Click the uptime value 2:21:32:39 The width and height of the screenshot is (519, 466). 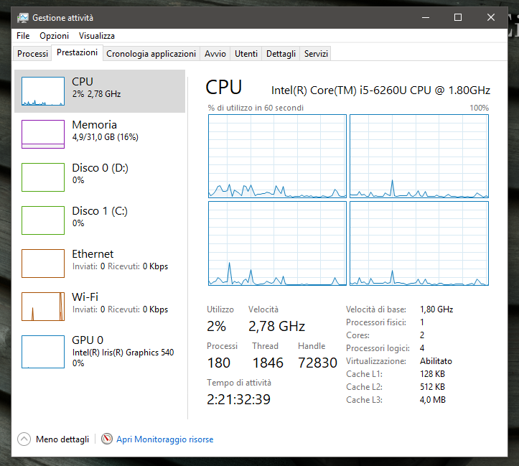238,399
